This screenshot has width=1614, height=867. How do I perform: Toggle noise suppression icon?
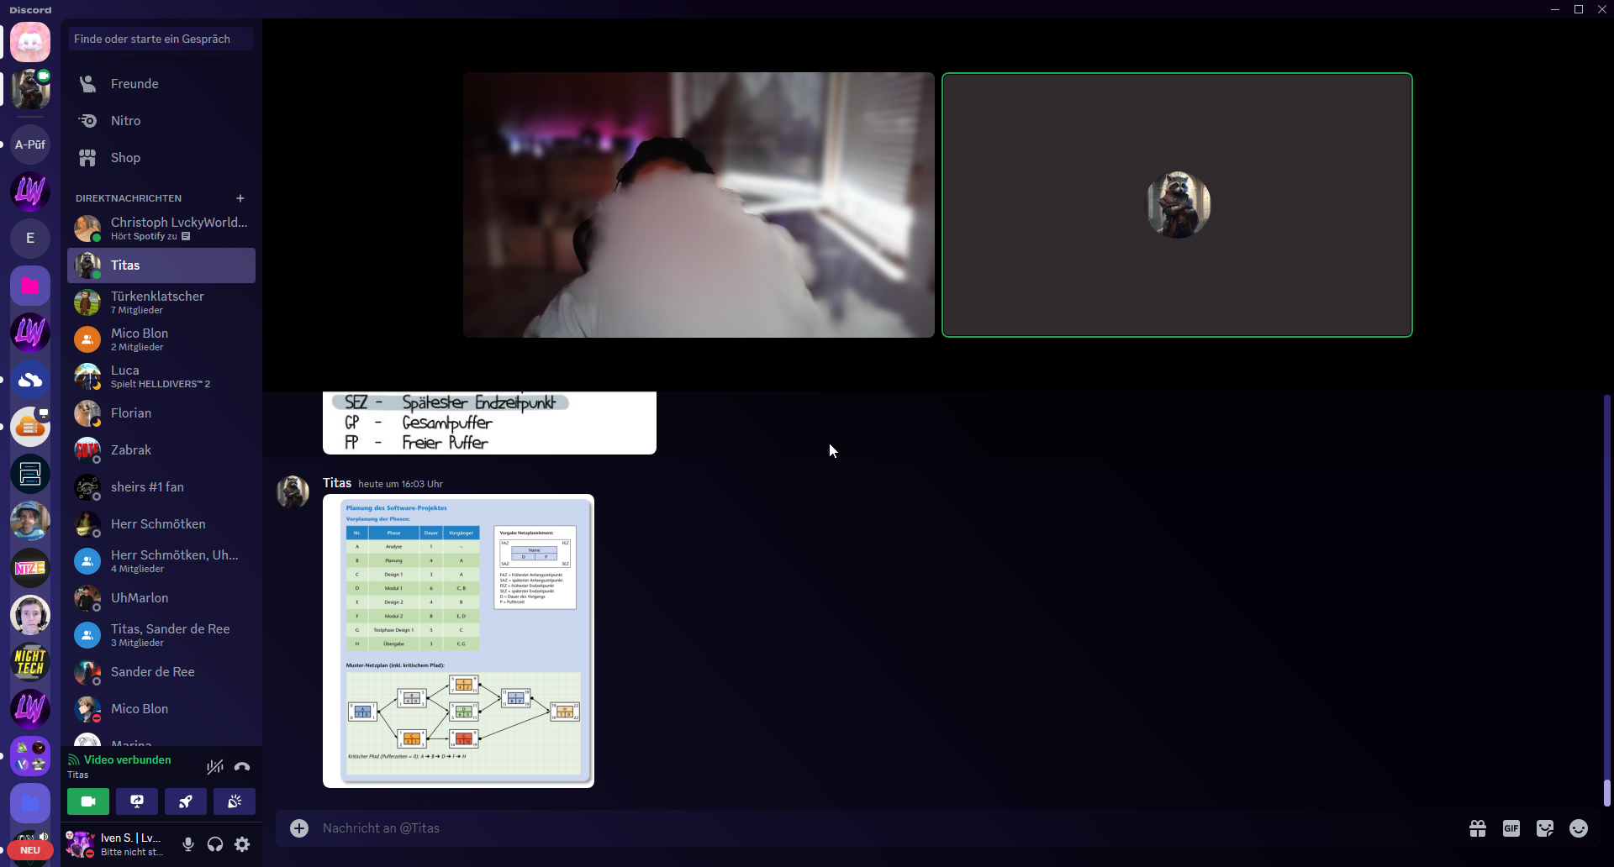[215, 766]
